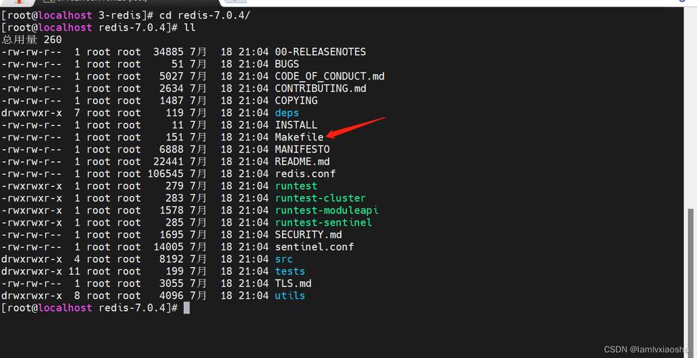Click the runtest-cluster executable name
The image size is (697, 358).
tap(320, 198)
